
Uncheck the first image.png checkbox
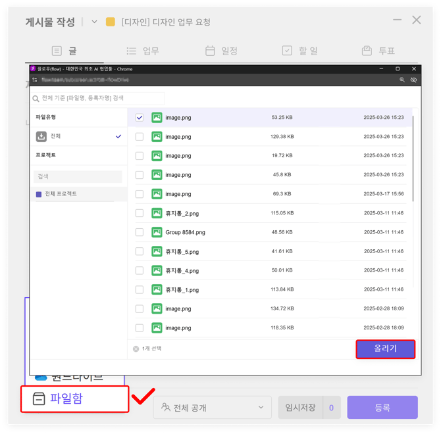coord(140,118)
